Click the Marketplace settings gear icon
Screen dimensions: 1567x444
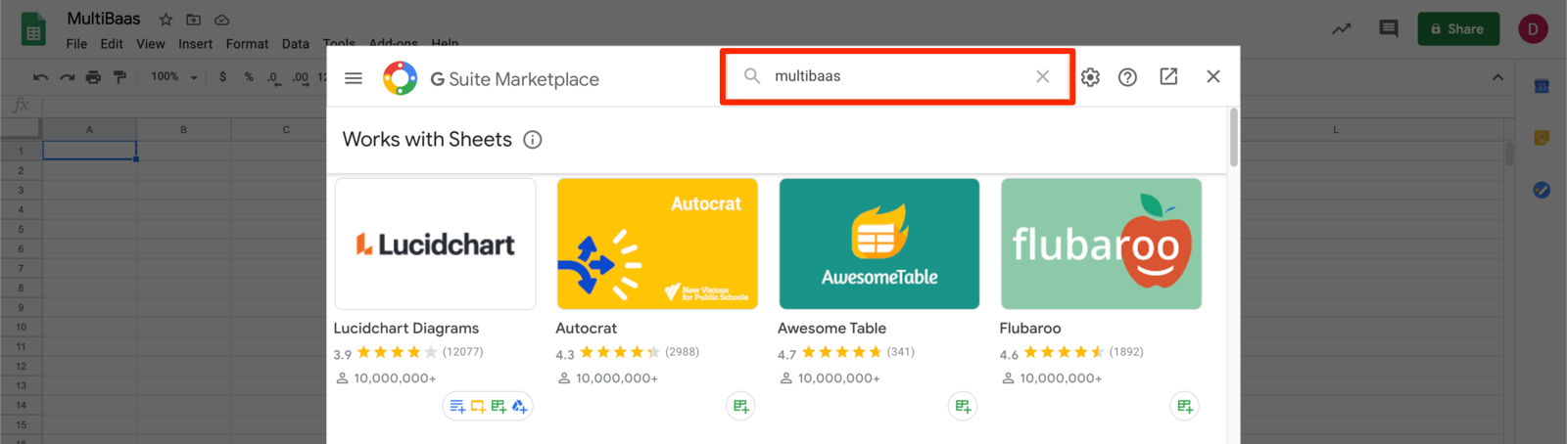tap(1090, 77)
